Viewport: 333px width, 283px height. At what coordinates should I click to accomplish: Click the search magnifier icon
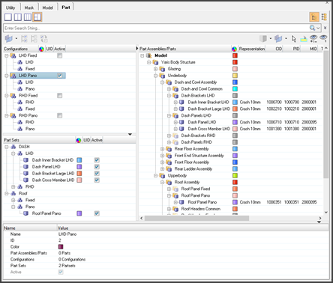click(312, 28)
